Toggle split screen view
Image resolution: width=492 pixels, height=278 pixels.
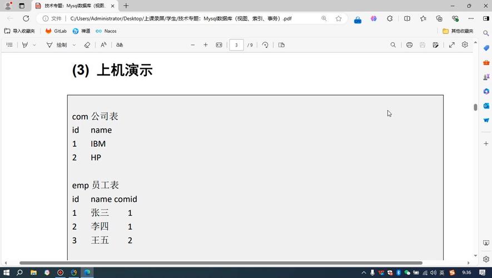point(407,18)
